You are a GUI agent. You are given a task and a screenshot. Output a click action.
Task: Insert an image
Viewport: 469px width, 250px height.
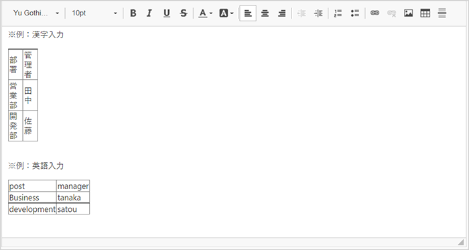(x=408, y=13)
